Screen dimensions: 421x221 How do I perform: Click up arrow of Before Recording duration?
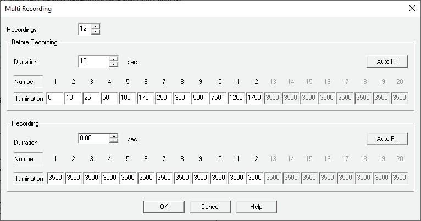click(114, 59)
